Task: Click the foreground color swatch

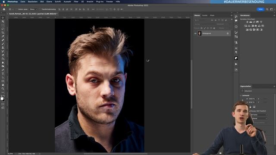Action: coord(2,99)
